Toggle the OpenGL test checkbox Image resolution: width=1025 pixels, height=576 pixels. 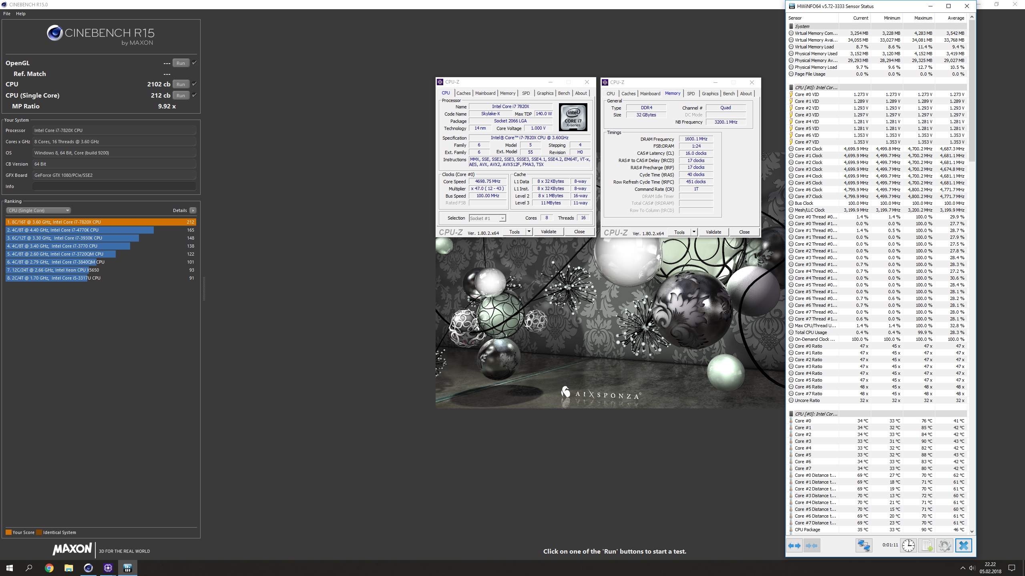(x=194, y=63)
